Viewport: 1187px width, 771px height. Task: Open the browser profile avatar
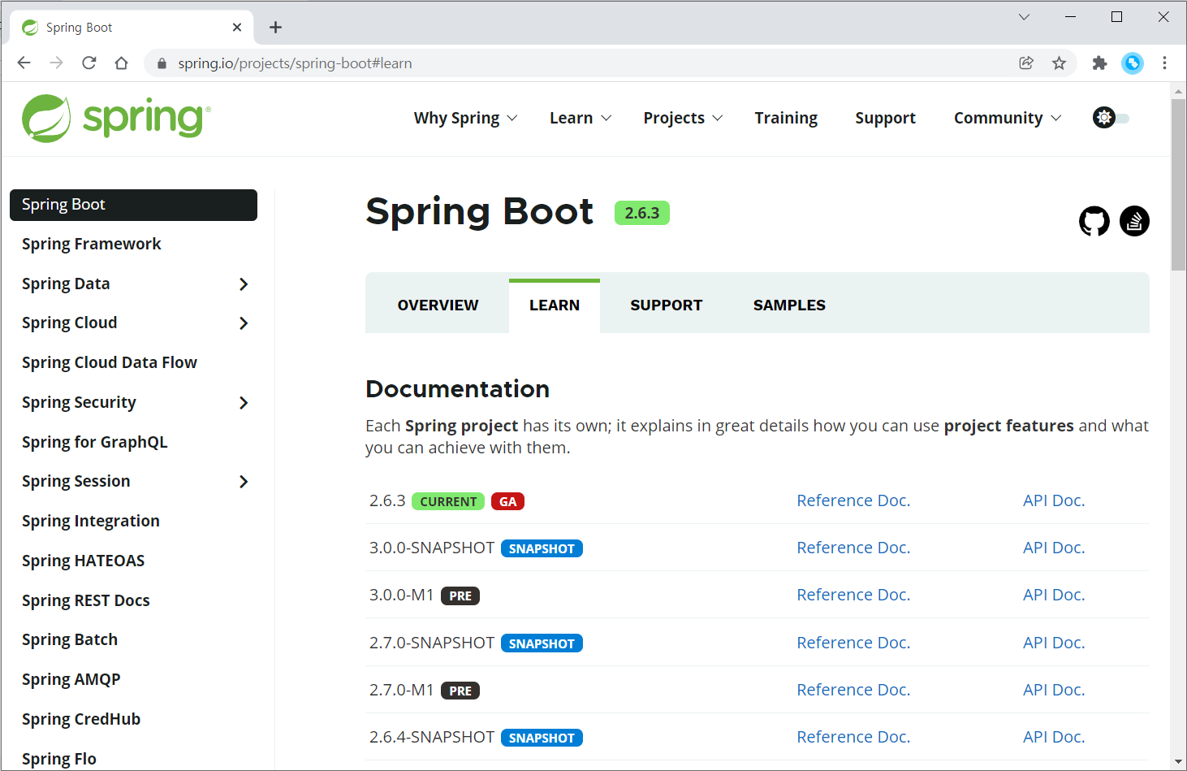(1132, 63)
